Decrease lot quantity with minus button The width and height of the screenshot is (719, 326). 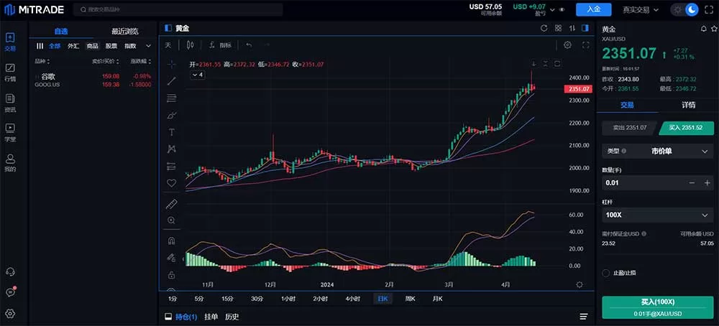(x=692, y=182)
